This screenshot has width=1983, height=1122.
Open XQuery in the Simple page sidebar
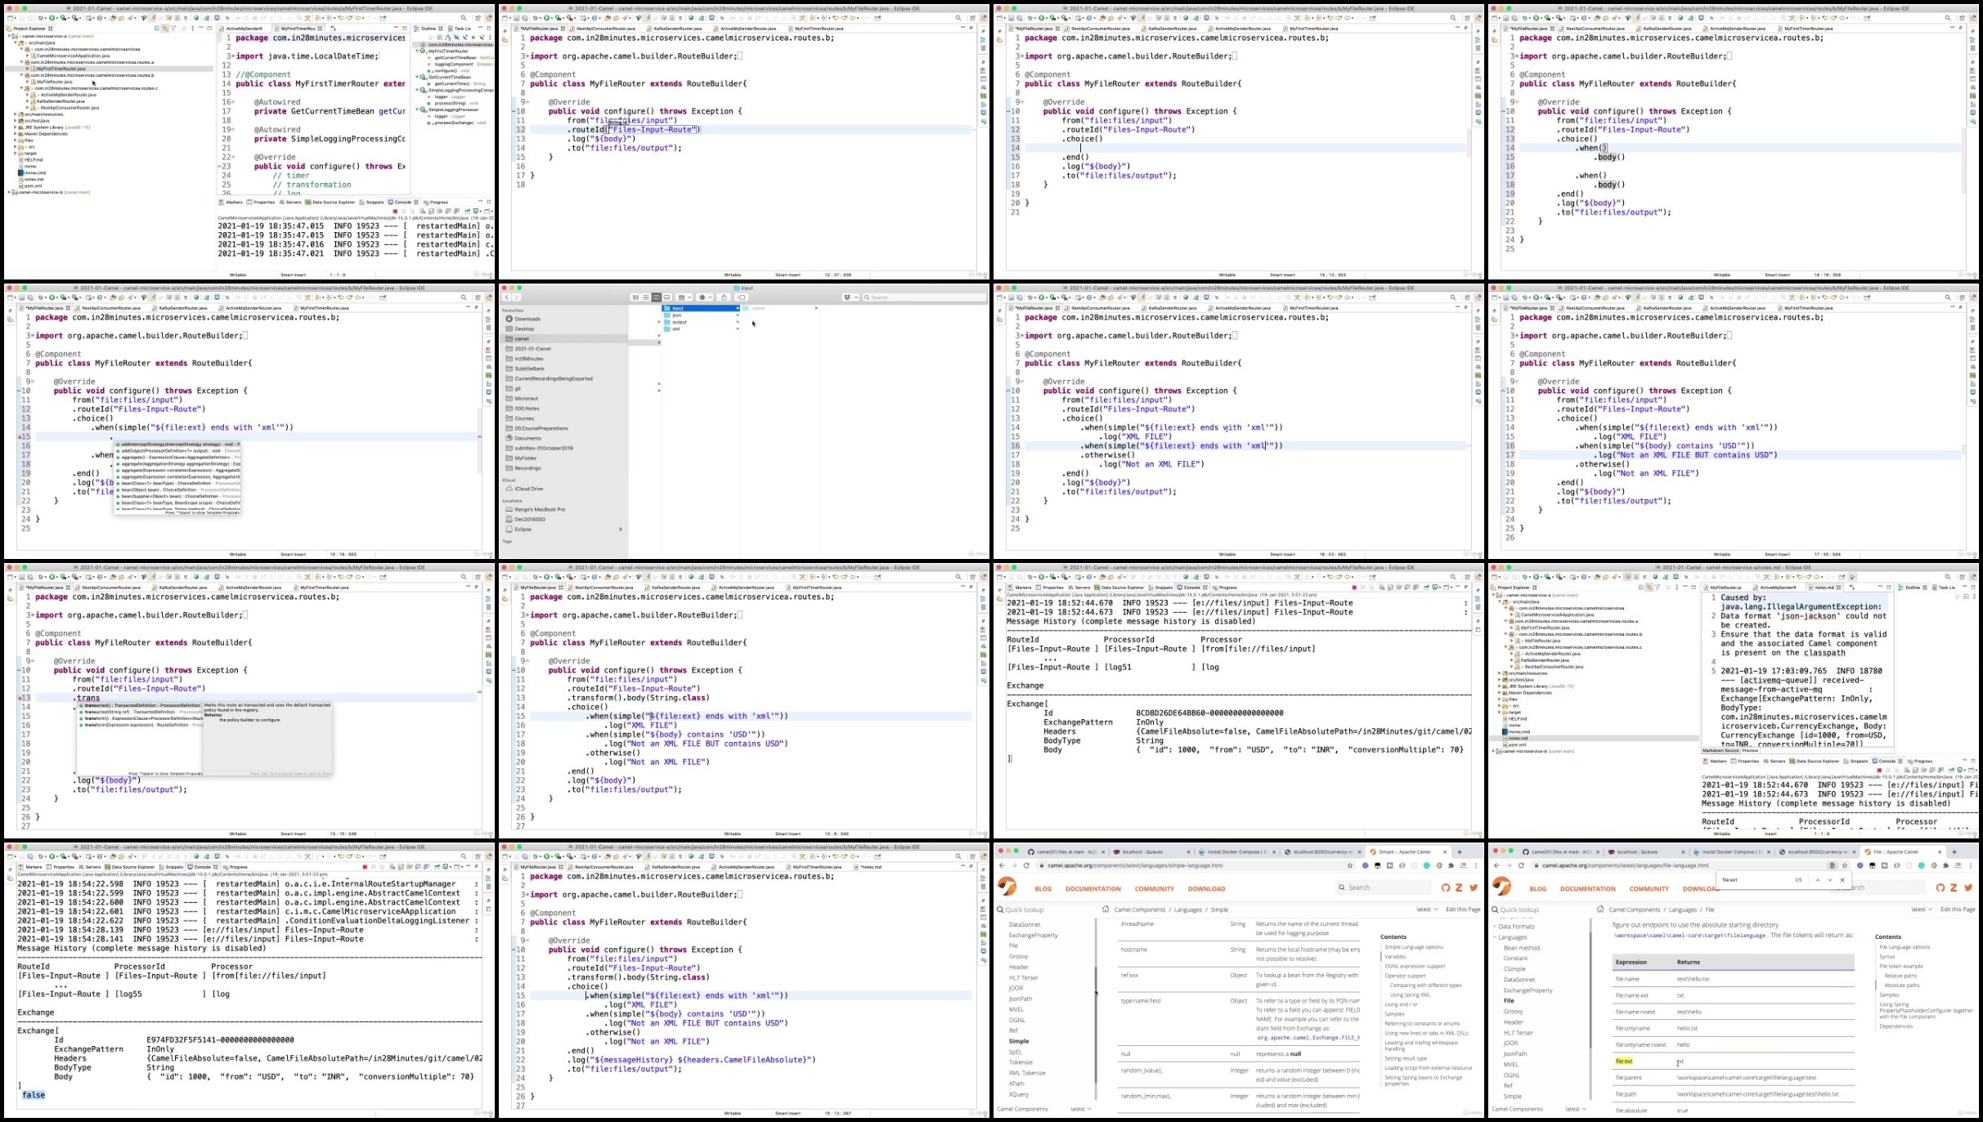pos(1019,1094)
